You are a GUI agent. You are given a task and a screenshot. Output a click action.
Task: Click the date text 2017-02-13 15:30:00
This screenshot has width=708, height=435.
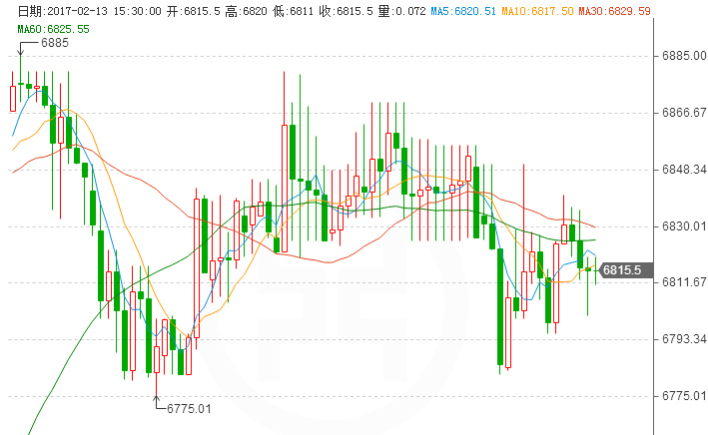(104, 11)
